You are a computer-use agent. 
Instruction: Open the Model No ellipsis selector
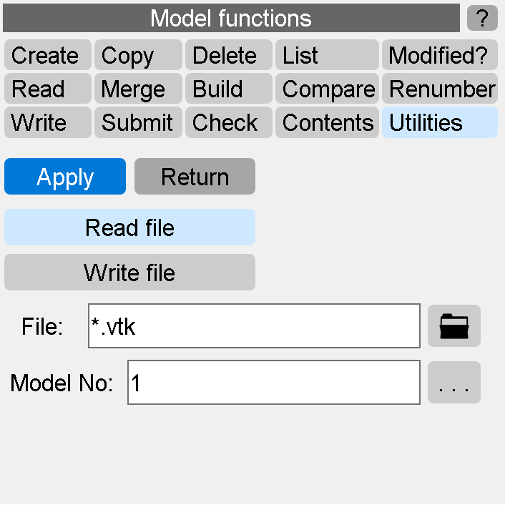pos(453,383)
